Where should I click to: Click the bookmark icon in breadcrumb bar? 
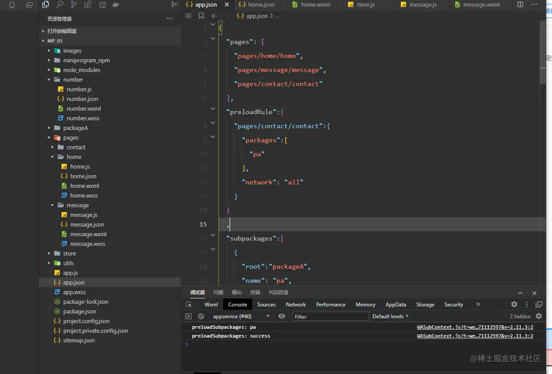point(201,16)
